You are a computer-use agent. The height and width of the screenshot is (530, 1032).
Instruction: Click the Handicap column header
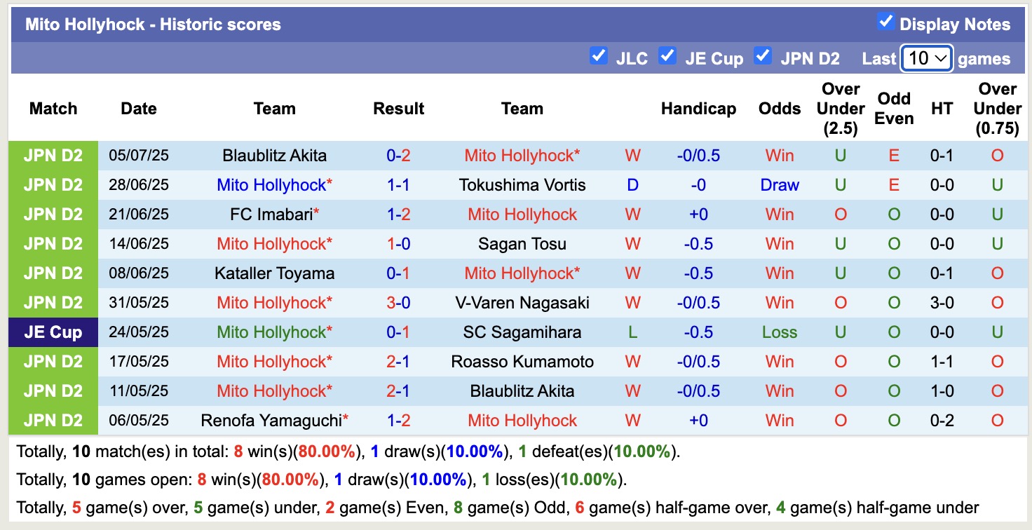click(x=698, y=109)
